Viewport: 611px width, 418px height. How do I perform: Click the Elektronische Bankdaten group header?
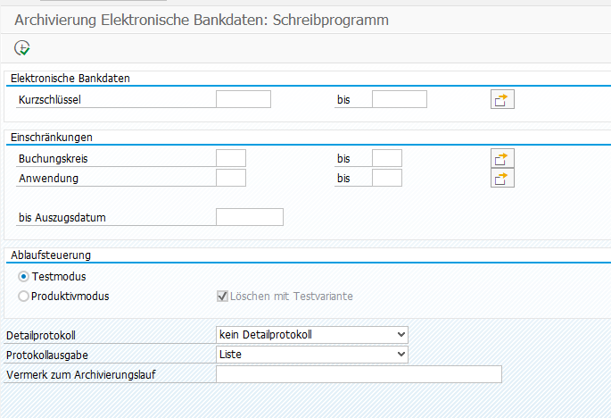tap(70, 78)
